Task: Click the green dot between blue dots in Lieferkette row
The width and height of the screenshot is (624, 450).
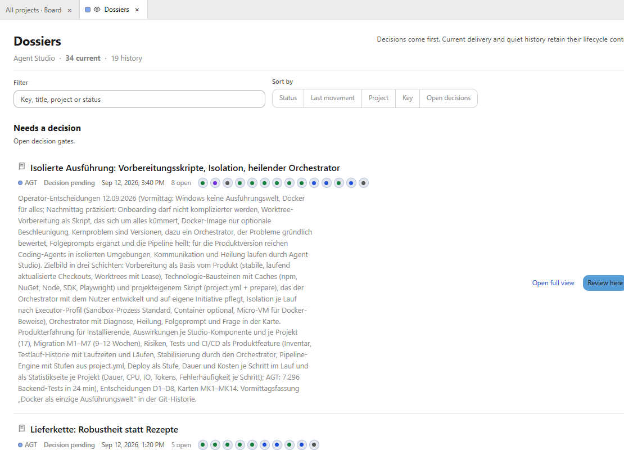Action: (290, 445)
